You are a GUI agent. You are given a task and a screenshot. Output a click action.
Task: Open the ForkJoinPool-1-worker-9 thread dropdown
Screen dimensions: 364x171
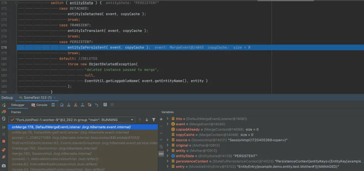(x=72, y=120)
